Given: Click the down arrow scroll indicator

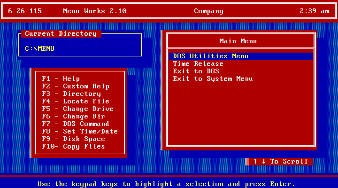Looking at the screenshot, I should point(264,162).
